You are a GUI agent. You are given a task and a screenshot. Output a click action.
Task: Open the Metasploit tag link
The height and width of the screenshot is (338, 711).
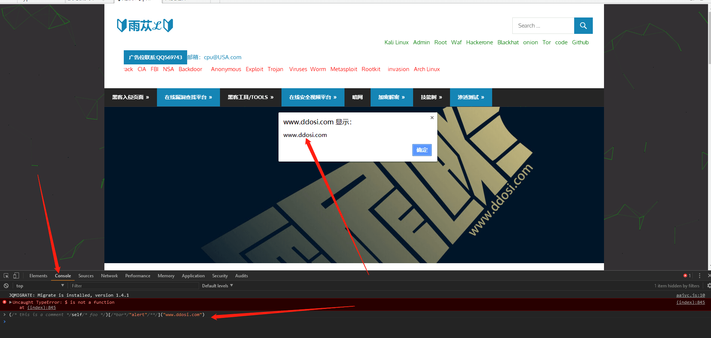tap(344, 69)
